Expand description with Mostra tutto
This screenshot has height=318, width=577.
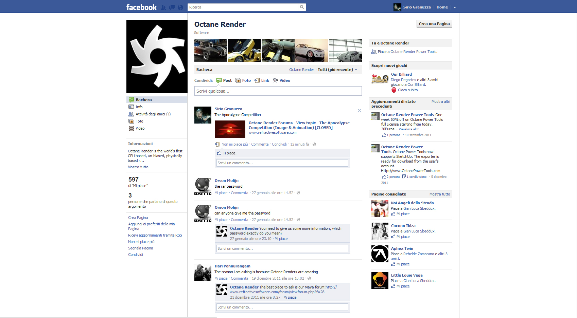pos(138,167)
